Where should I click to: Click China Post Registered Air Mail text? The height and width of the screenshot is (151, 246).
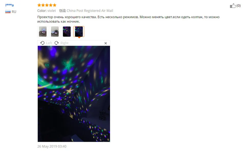coord(90,11)
